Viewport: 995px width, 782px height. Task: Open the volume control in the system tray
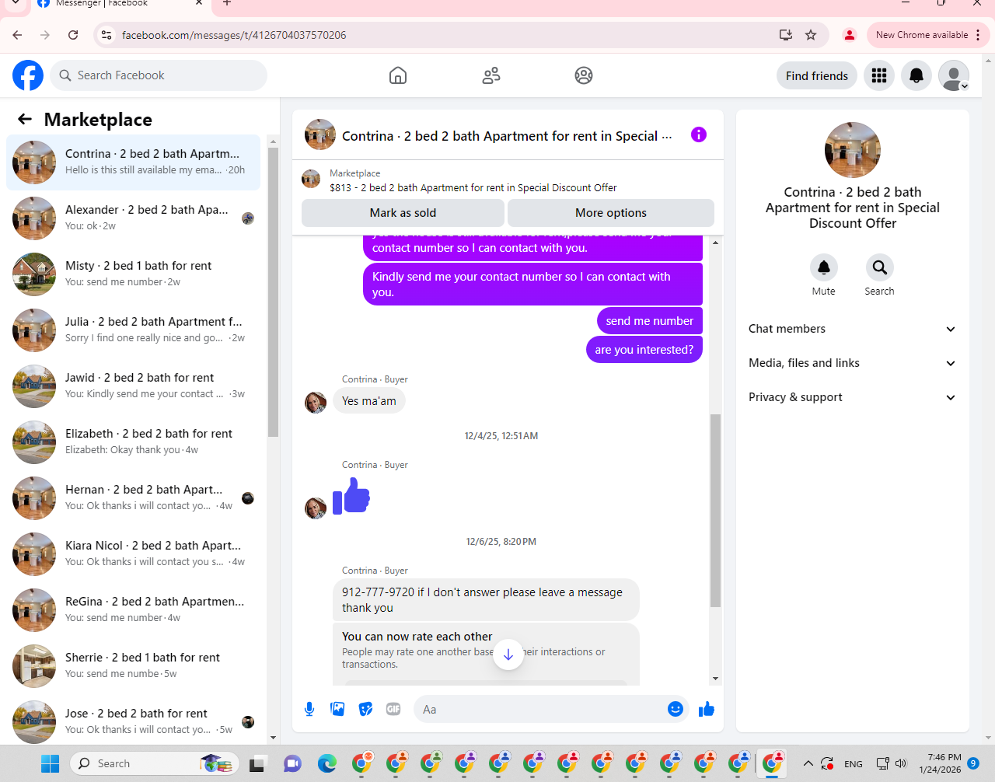(901, 763)
